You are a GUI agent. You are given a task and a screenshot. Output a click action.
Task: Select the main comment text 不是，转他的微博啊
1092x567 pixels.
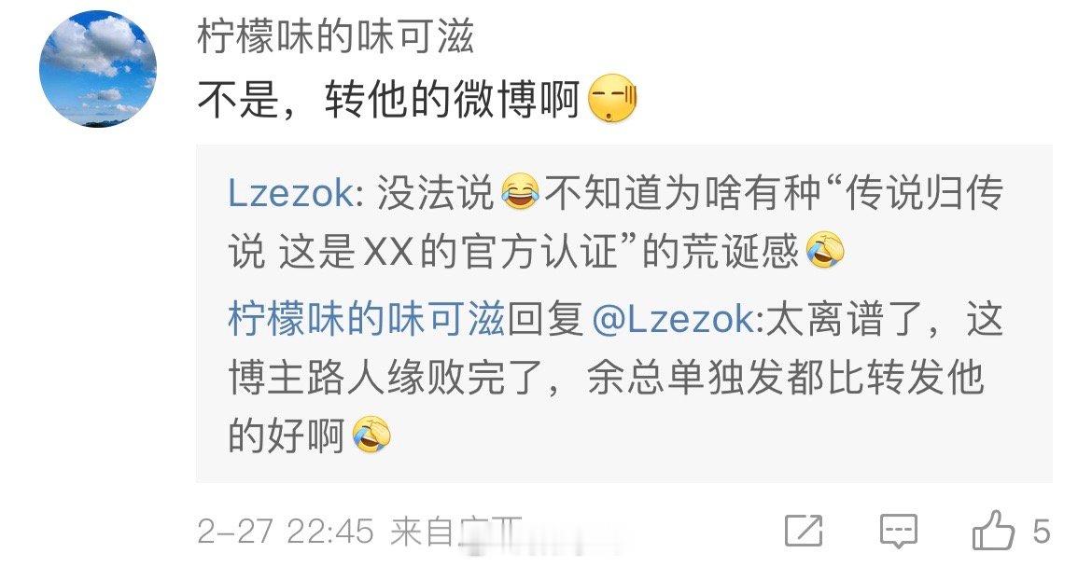[388, 100]
